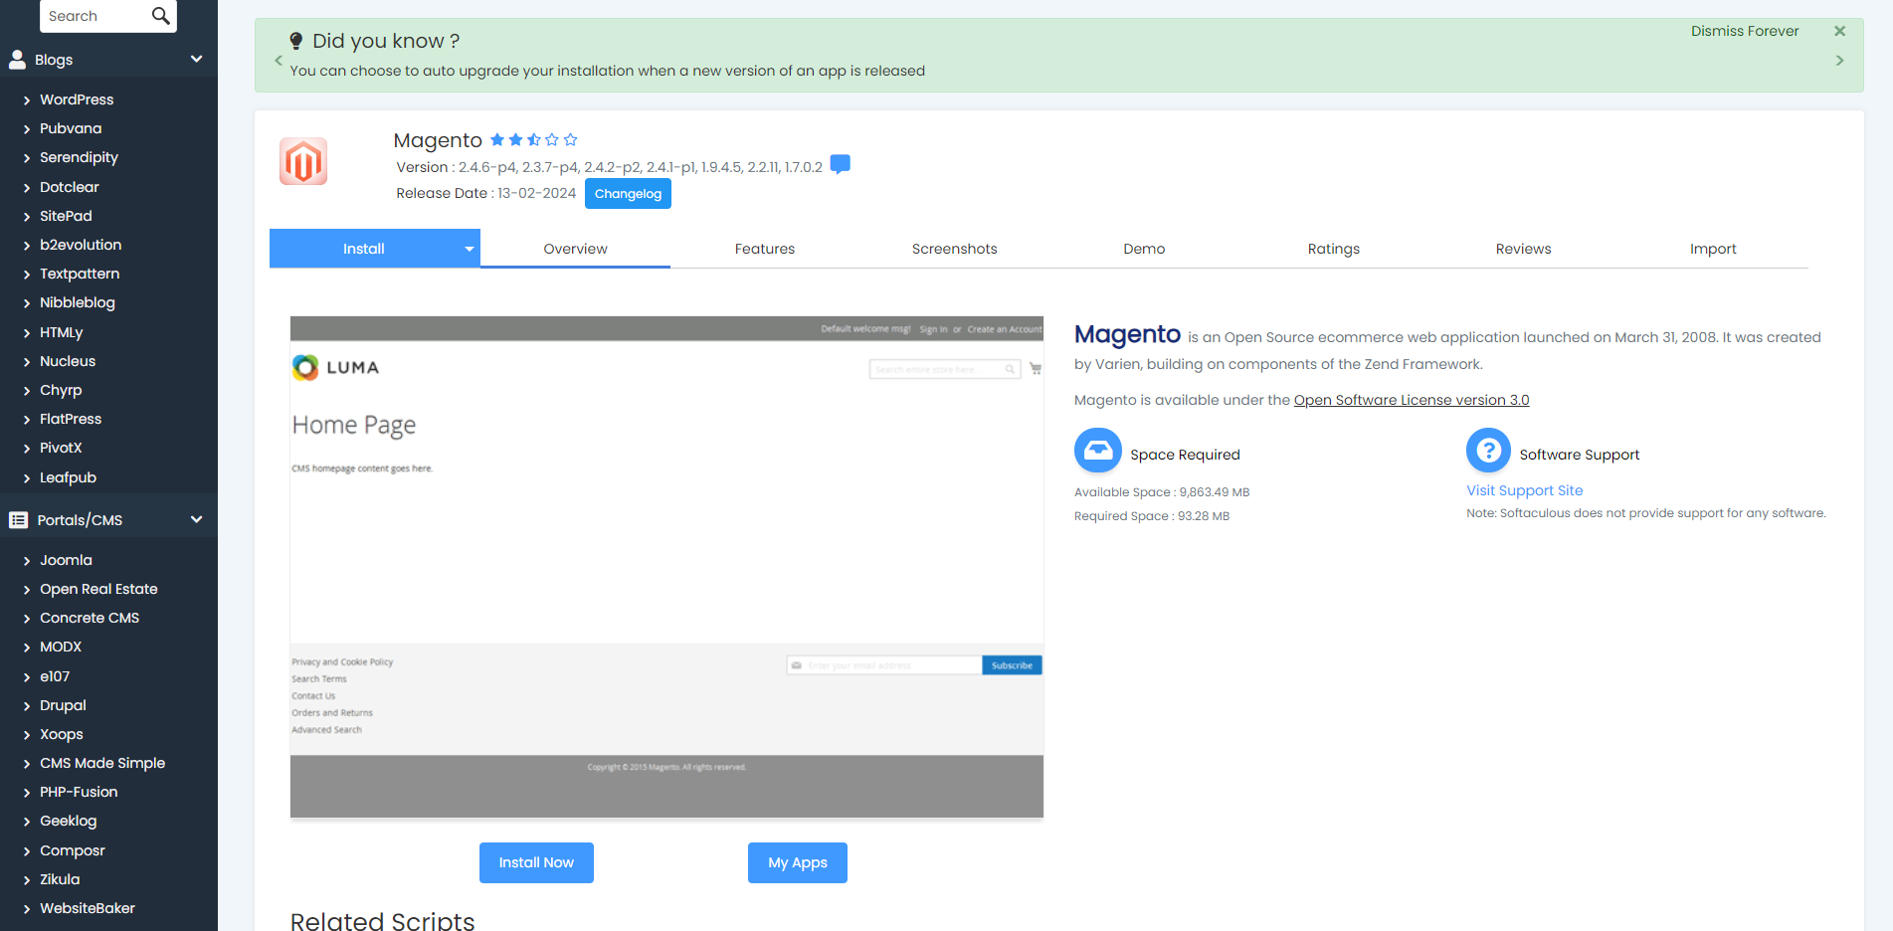
Task: Select Nibbleblog in the sidebar
Action: click(x=78, y=302)
